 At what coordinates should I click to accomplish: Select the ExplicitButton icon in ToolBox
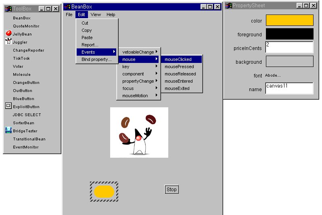(x=8, y=106)
